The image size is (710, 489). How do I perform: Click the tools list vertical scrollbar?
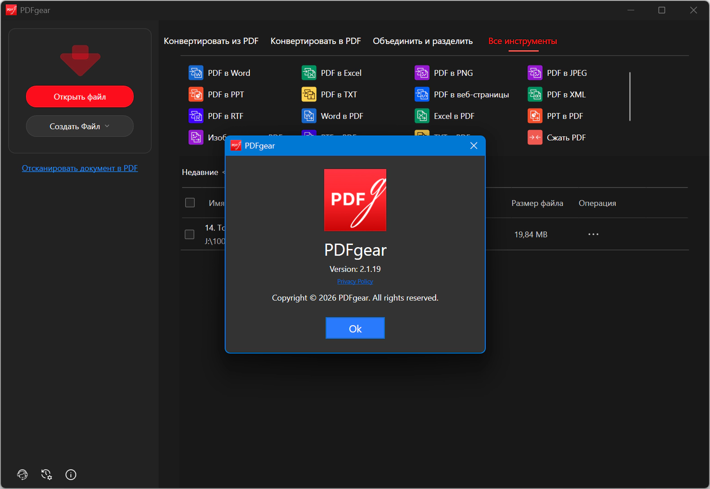point(630,96)
